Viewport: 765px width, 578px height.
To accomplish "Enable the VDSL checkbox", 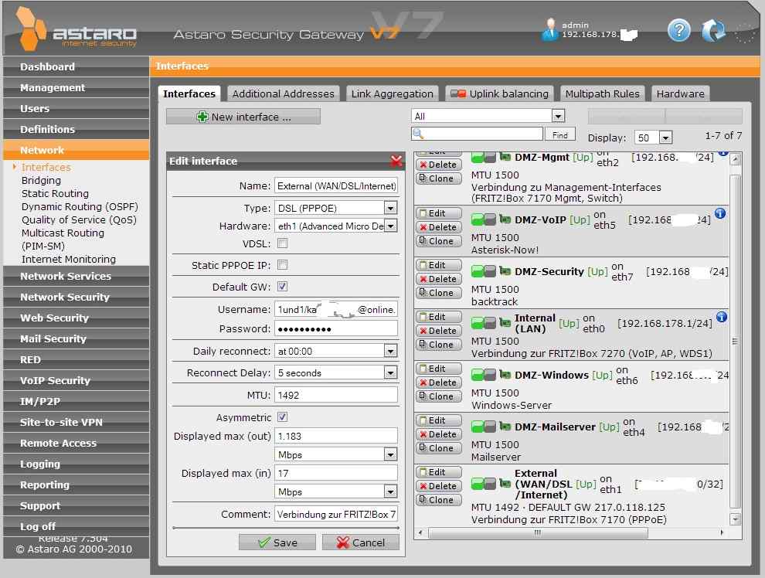I will (282, 243).
